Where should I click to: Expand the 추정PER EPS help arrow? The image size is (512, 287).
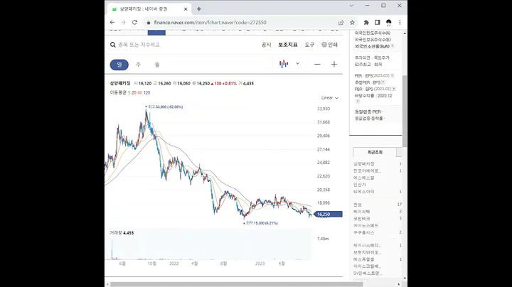[383, 82]
